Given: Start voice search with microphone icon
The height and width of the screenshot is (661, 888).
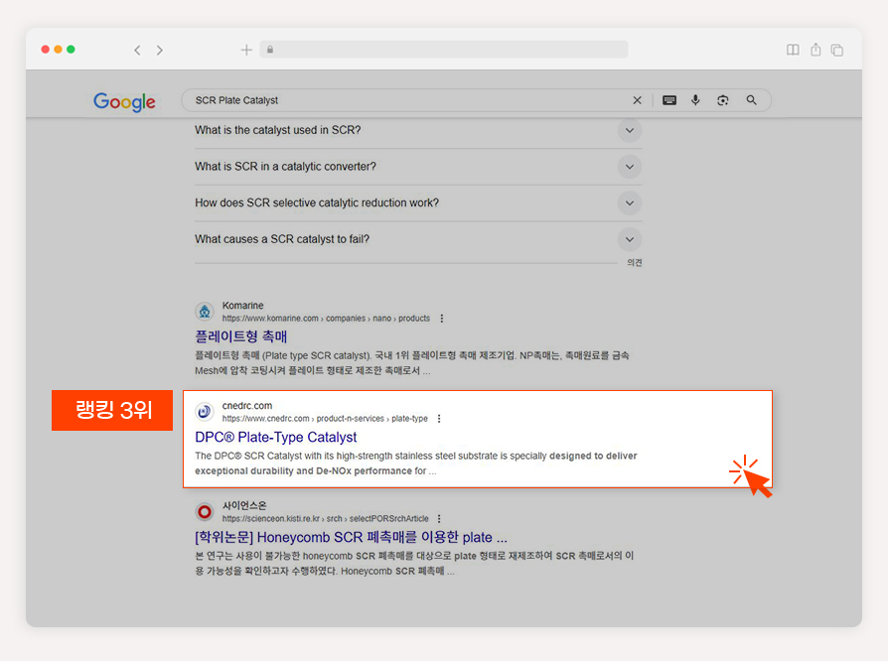Looking at the screenshot, I should click(x=695, y=100).
